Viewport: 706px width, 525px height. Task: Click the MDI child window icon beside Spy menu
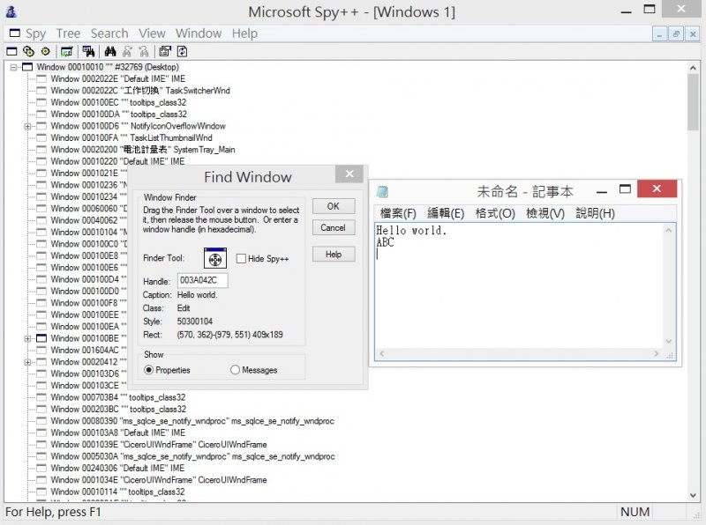(x=15, y=33)
